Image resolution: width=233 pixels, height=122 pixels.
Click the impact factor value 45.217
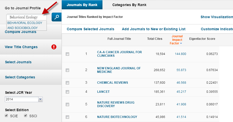tap(181, 92)
